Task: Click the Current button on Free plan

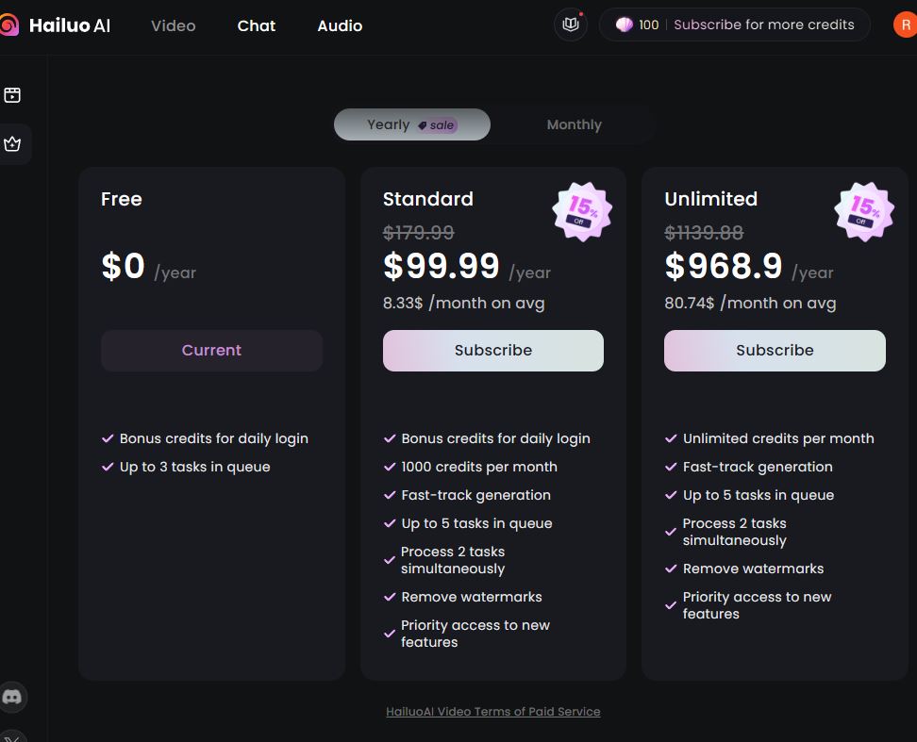Action: 211,350
